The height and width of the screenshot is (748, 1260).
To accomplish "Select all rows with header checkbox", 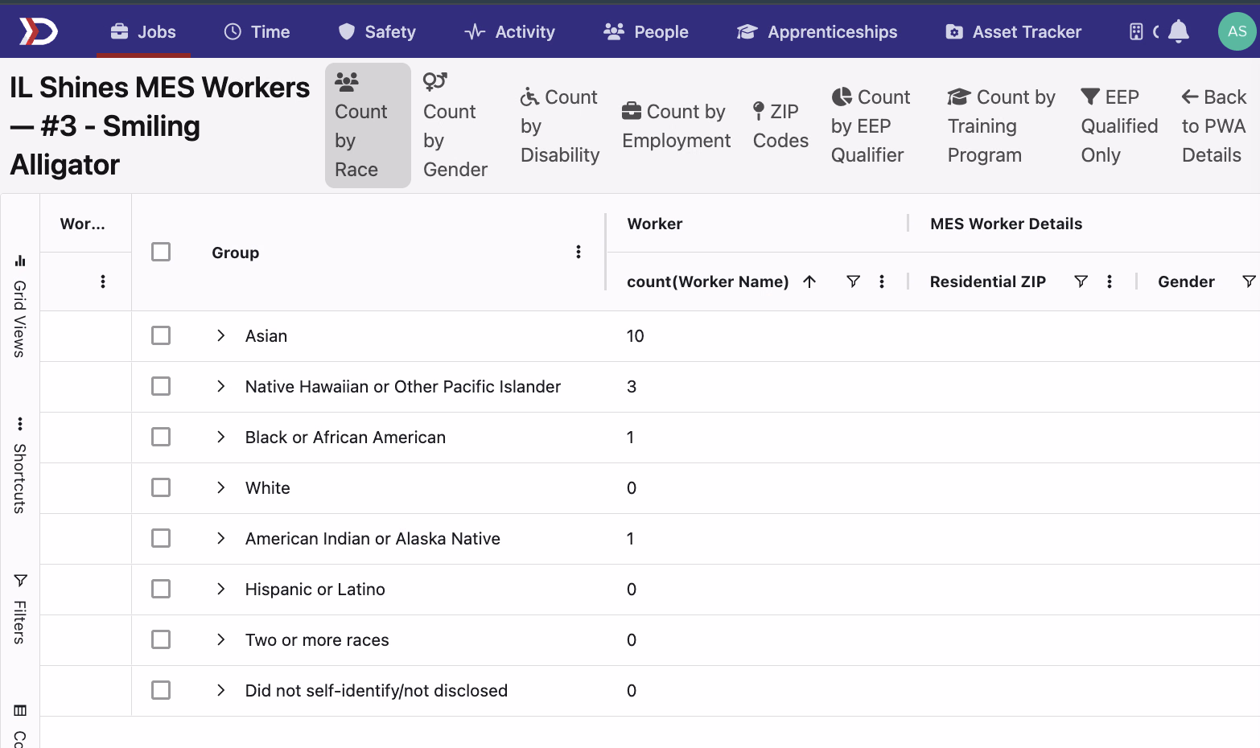I will 161,252.
